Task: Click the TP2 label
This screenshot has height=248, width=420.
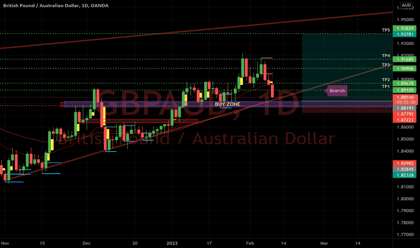Action: [x=386, y=80]
